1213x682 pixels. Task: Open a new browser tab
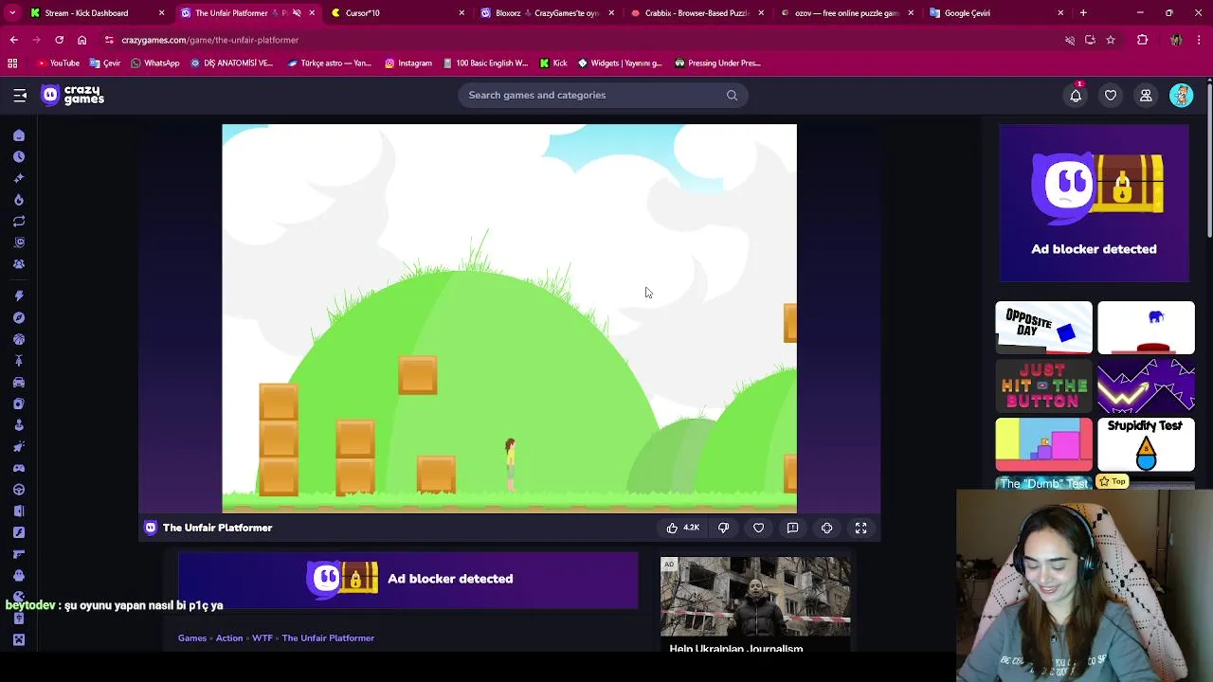click(x=1083, y=13)
